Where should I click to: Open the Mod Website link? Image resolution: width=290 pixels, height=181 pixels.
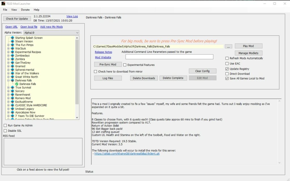tap(103, 57)
